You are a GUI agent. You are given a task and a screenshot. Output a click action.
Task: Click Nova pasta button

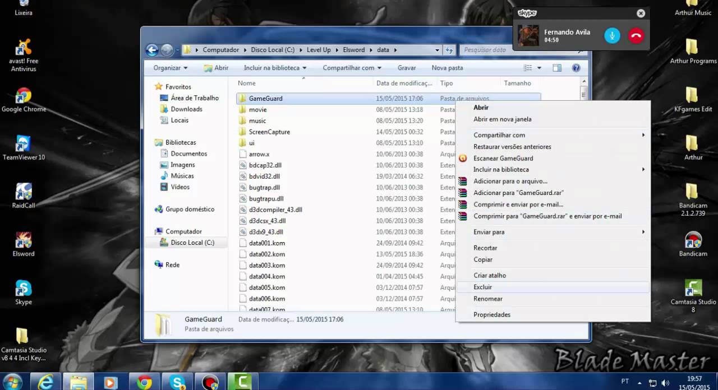coord(447,68)
